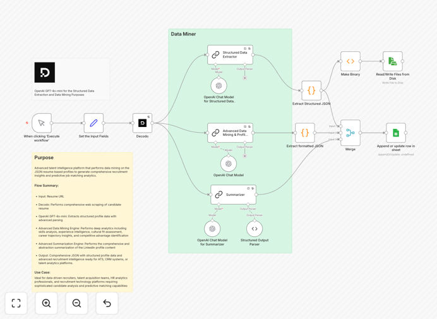
Task: Open the Advanced Data Mining & Profiling node
Action: point(230,133)
